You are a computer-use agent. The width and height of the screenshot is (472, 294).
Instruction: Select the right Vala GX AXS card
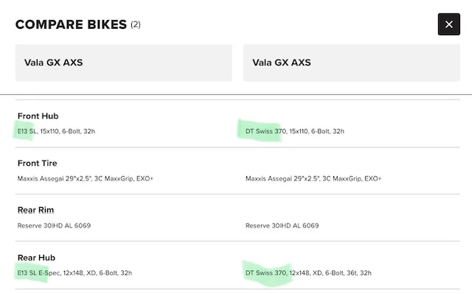tap(352, 63)
